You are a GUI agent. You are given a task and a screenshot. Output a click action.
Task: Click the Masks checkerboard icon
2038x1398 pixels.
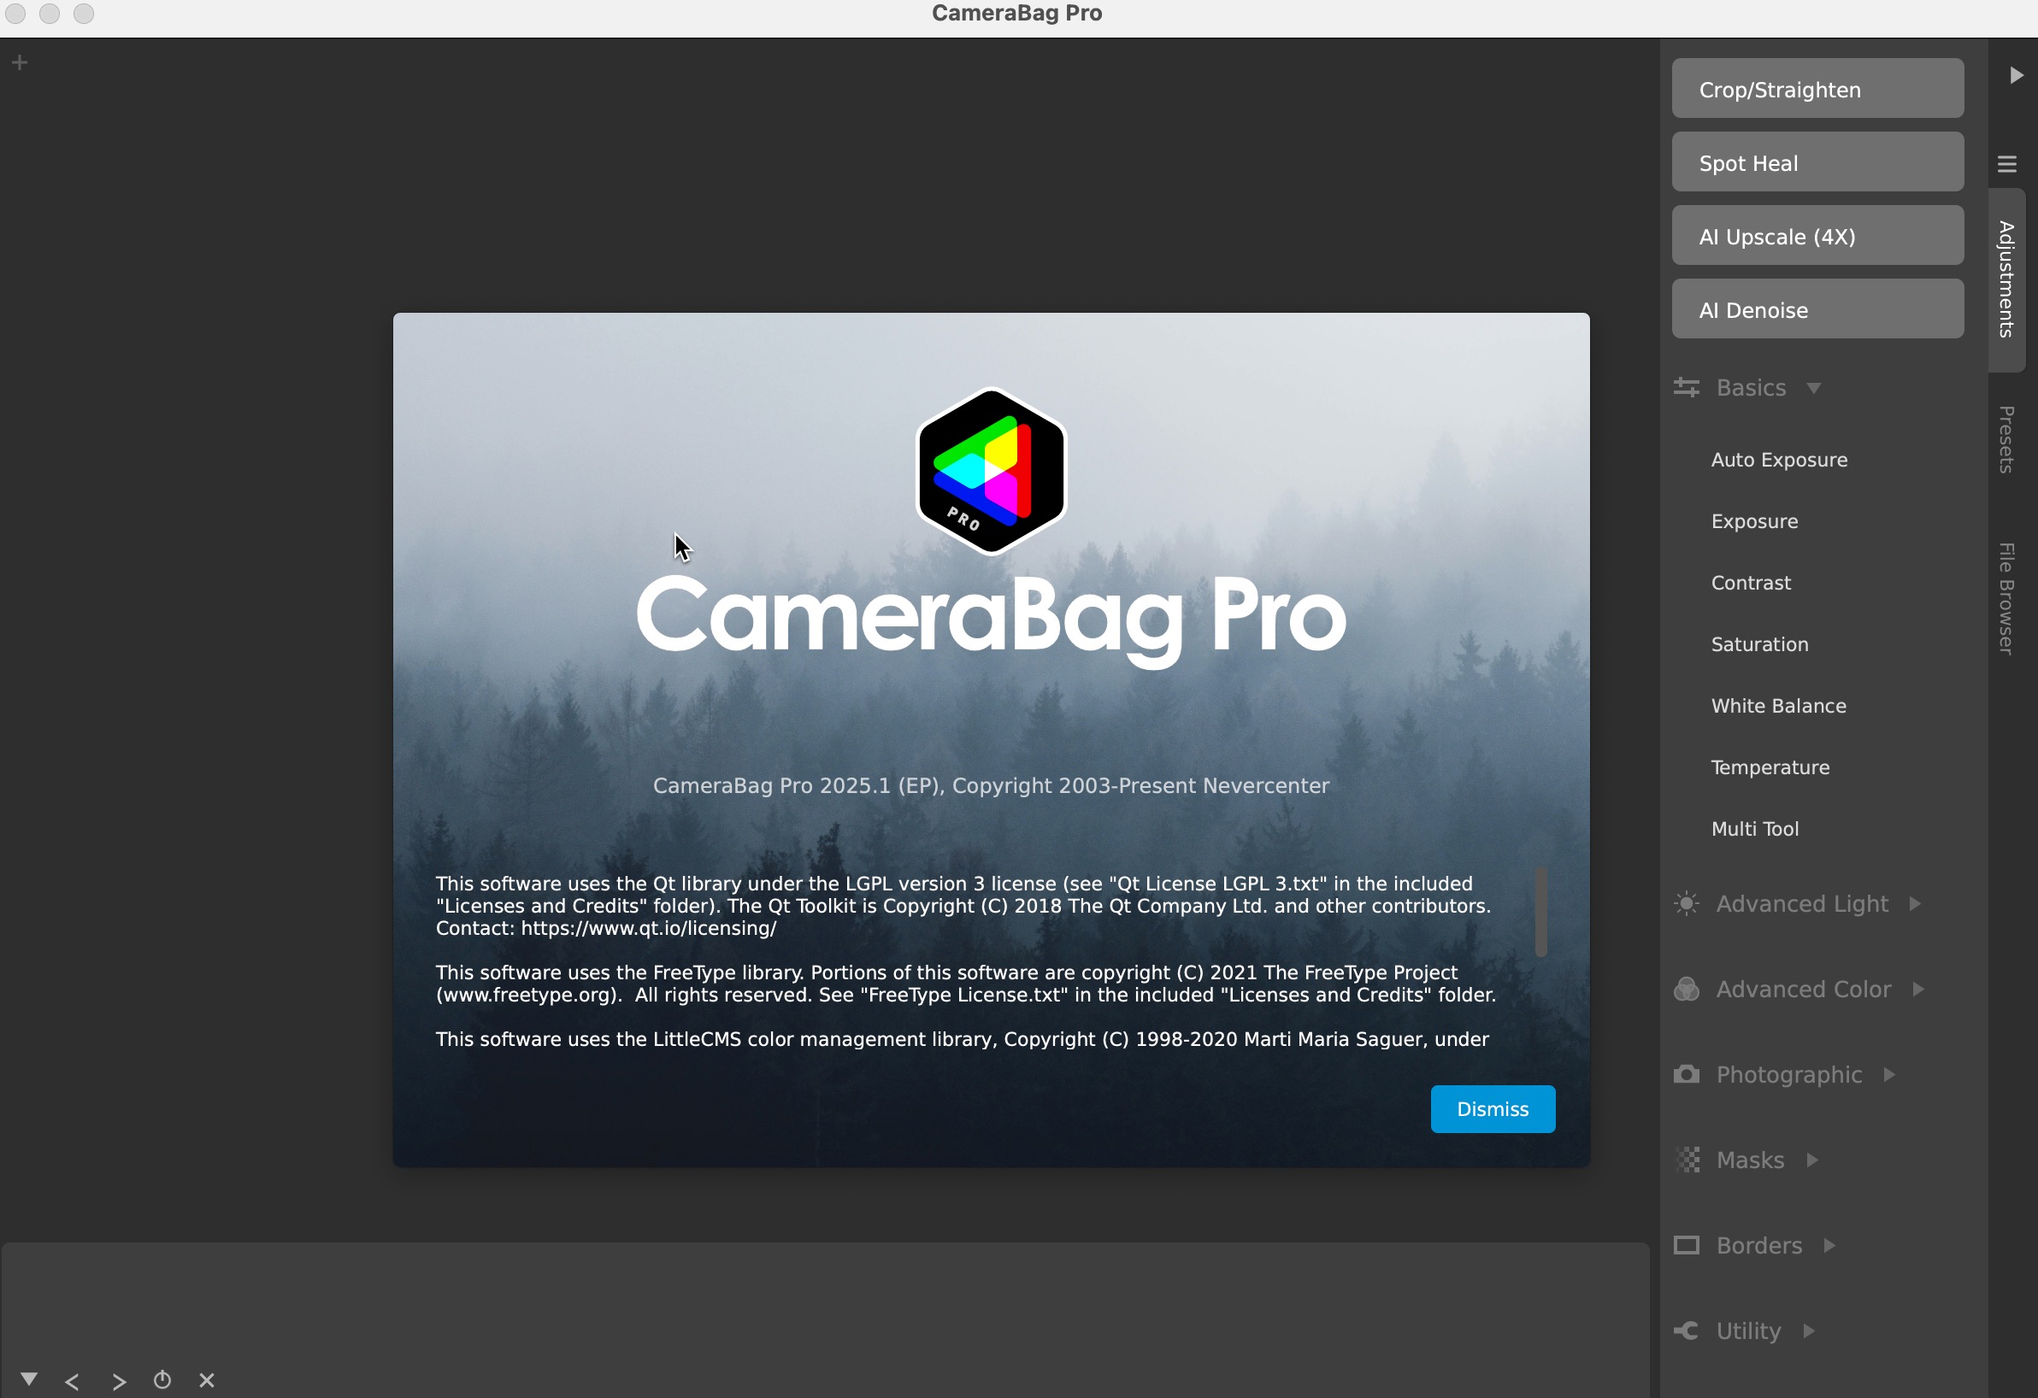tap(1688, 1160)
